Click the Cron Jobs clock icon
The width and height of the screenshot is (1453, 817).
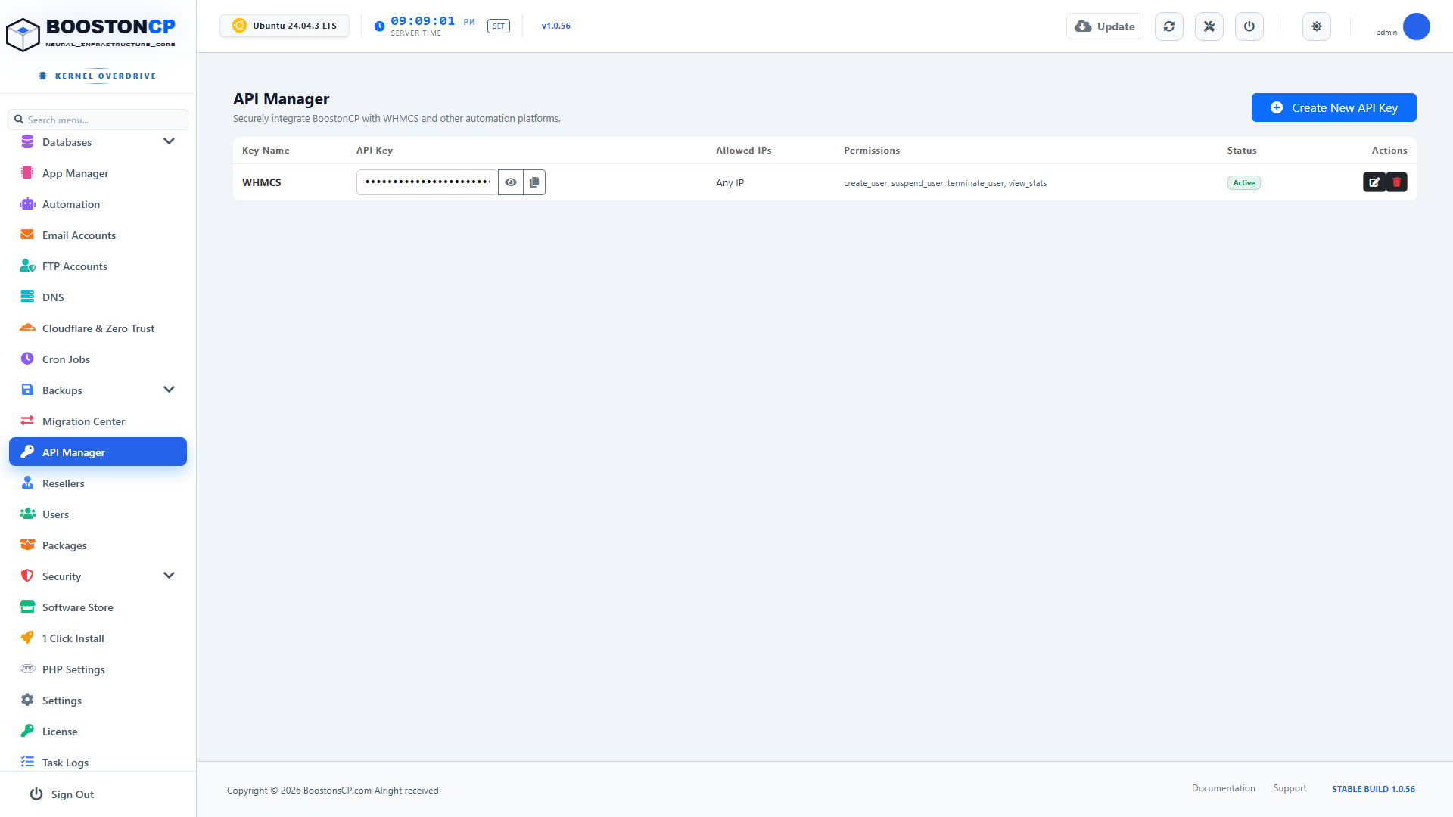(27, 359)
